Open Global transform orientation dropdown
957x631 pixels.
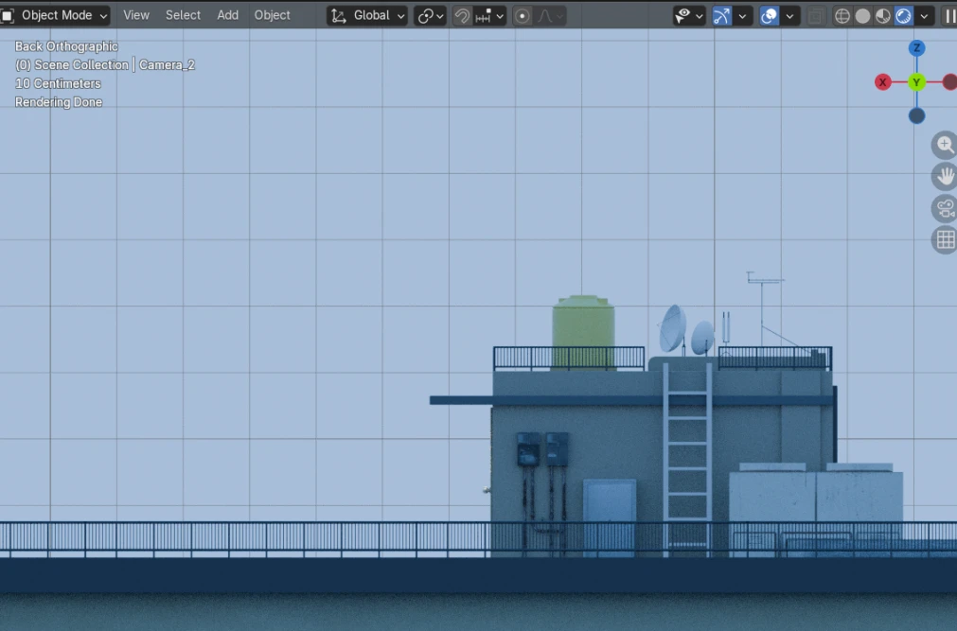pyautogui.click(x=367, y=16)
